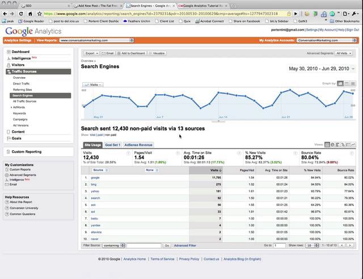The image size is (363, 279).
Task: Switch to table data view icon
Action: click(x=327, y=145)
